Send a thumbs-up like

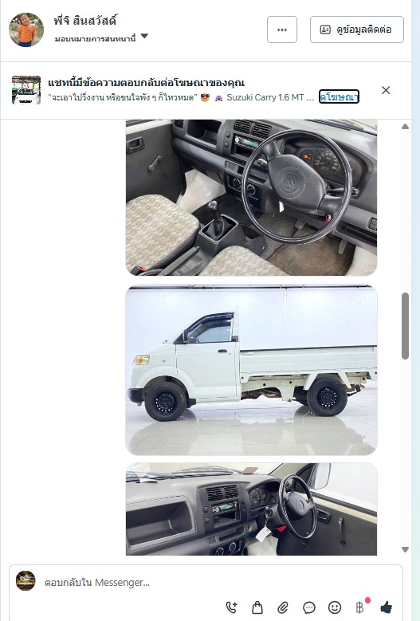click(x=386, y=607)
